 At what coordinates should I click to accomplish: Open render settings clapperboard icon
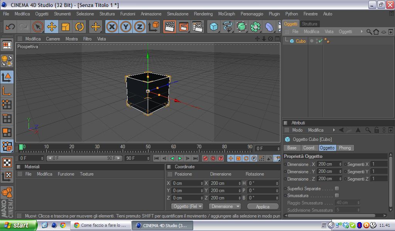click(197, 27)
